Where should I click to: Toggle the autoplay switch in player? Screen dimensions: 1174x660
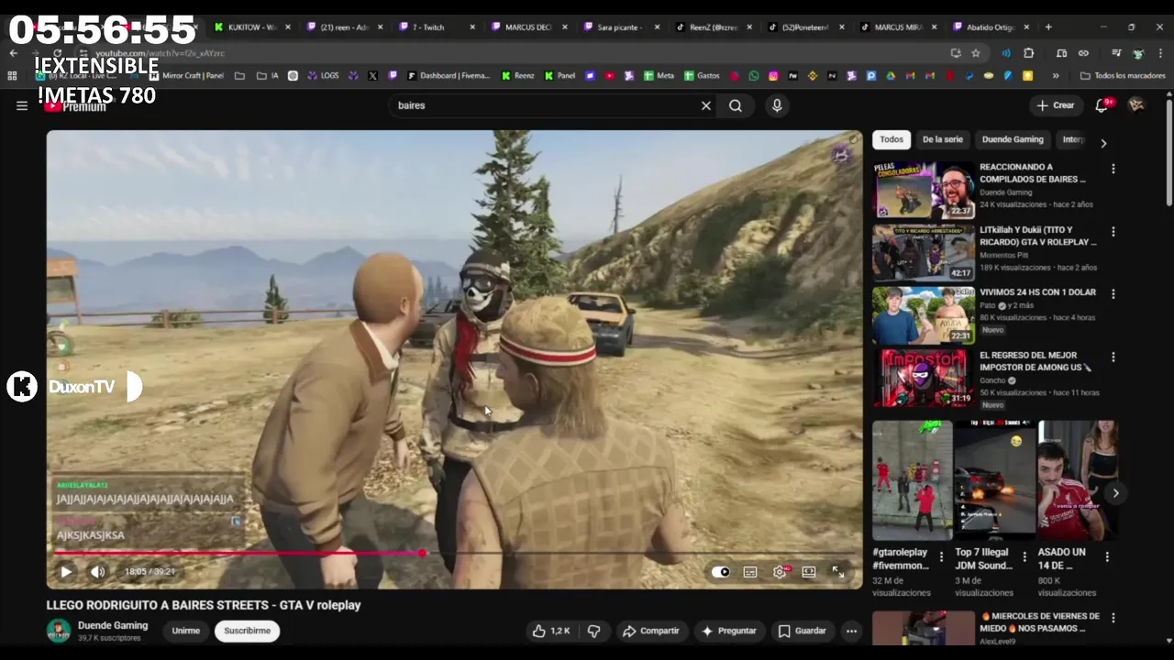tap(721, 572)
